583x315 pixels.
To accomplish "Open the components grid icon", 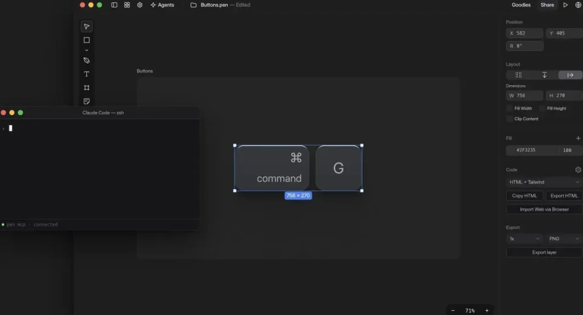I will tap(127, 5).
